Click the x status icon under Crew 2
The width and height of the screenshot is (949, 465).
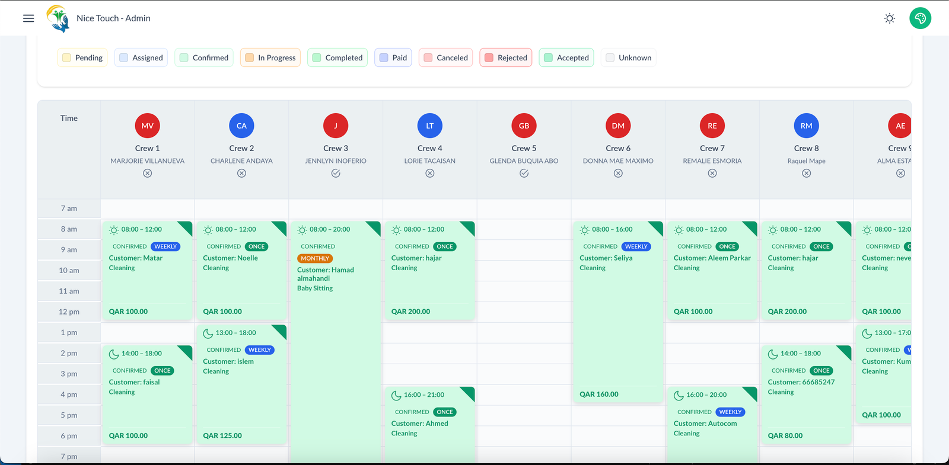[x=241, y=174]
